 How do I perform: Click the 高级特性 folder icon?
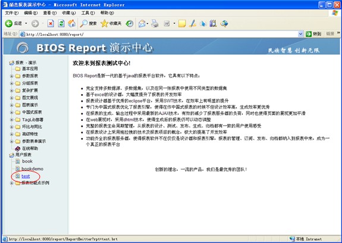tap(18, 134)
